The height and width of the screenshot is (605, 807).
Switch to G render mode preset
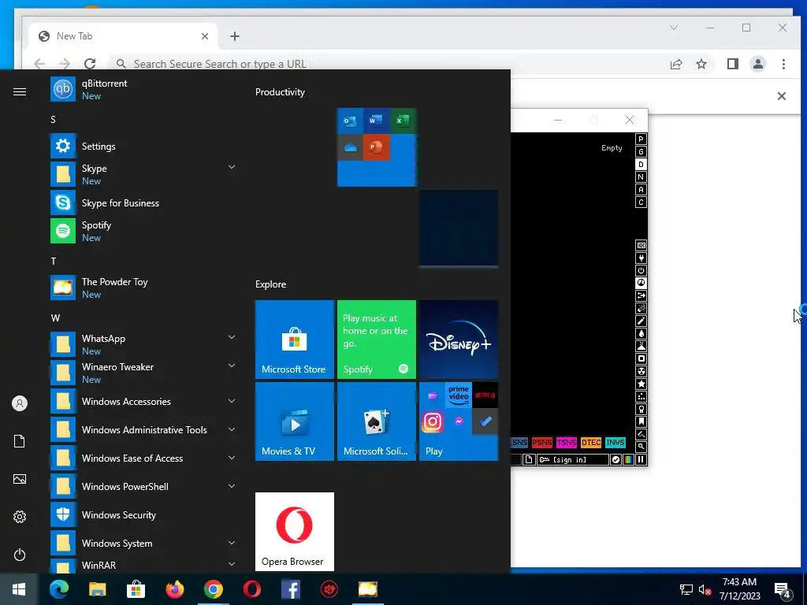(641, 152)
